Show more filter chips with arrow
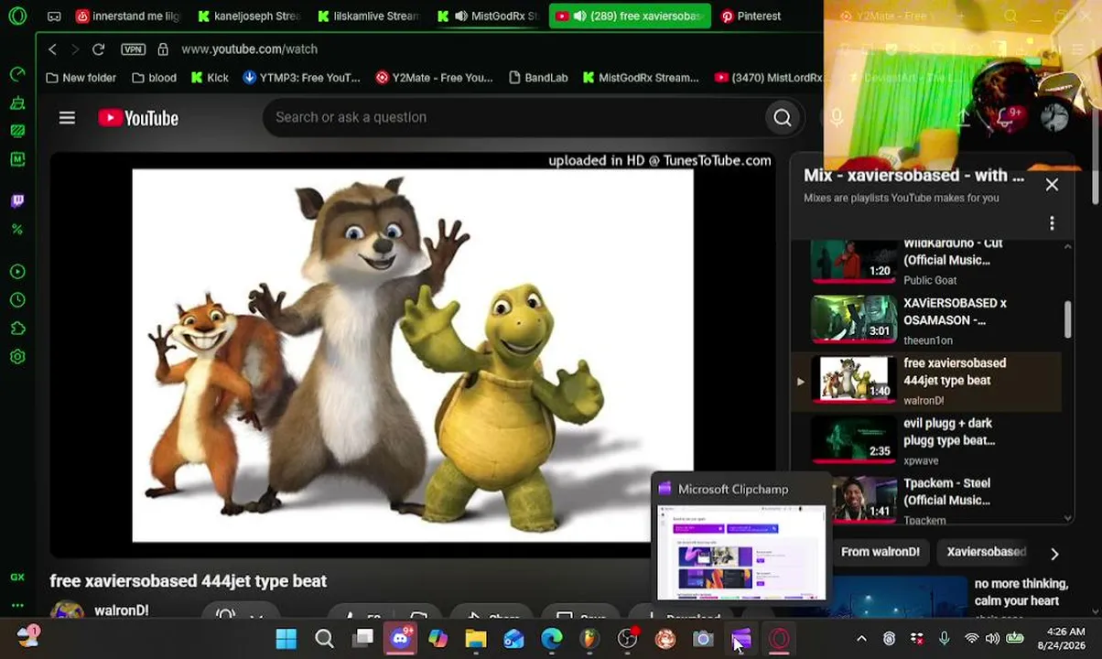 point(1054,554)
